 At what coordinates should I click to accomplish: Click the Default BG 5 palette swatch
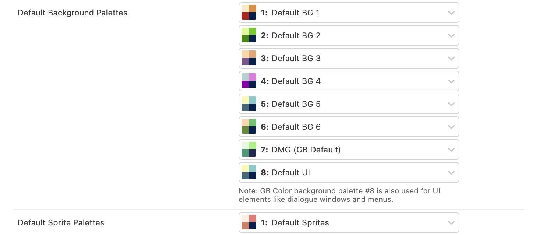point(249,104)
